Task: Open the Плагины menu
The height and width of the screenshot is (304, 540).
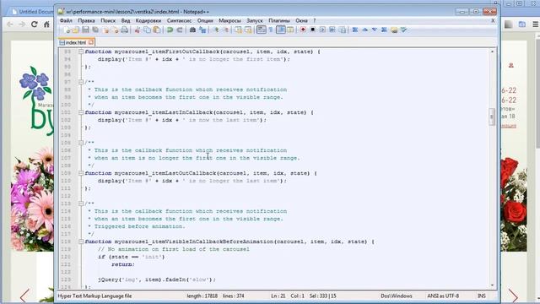Action: [x=279, y=20]
